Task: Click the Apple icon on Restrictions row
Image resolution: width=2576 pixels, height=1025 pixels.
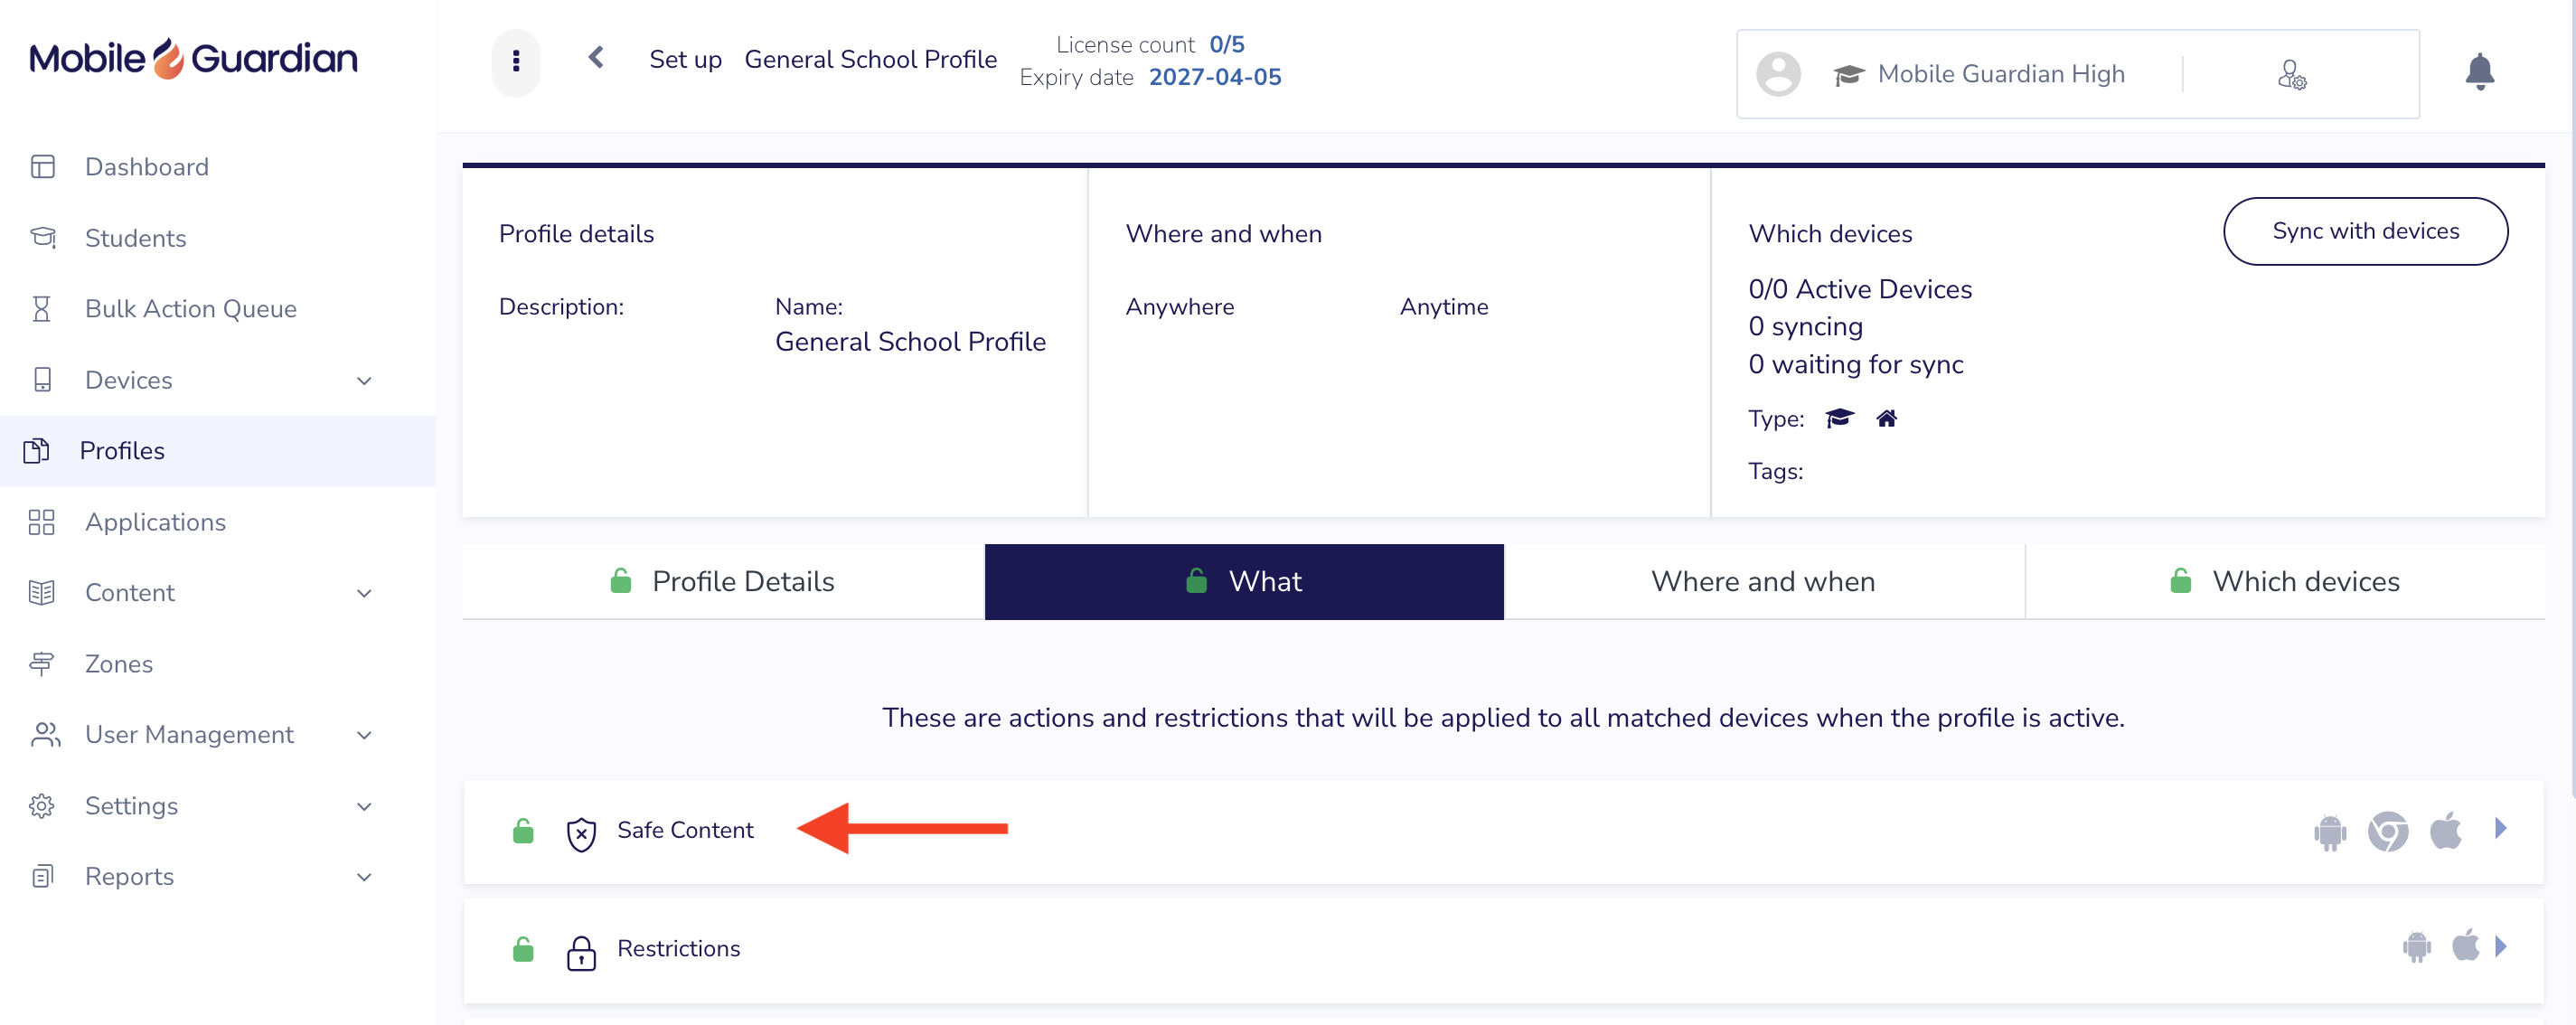Action: (2465, 945)
